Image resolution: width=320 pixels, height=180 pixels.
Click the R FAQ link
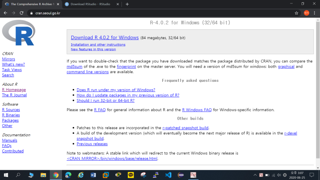point(100,110)
